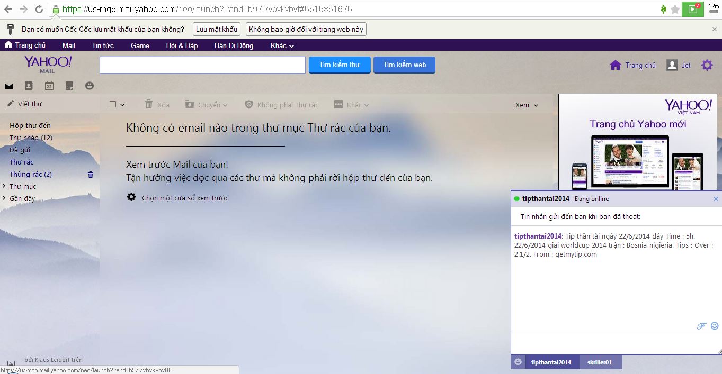Open Mail in top navigation bar

point(68,45)
